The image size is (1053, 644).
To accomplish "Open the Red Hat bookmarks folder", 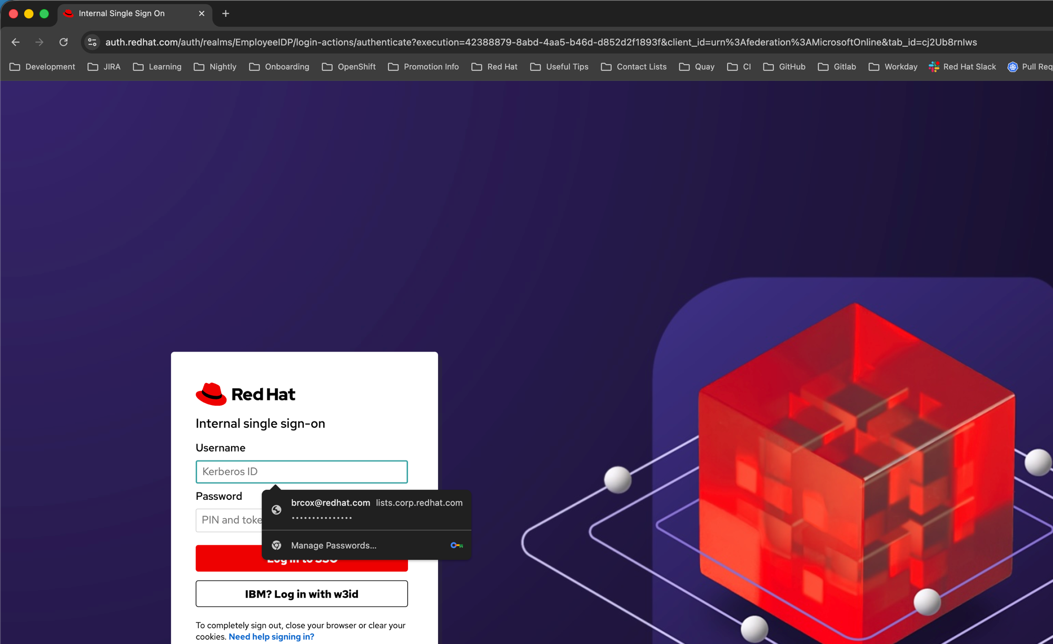I will pyautogui.click(x=495, y=67).
